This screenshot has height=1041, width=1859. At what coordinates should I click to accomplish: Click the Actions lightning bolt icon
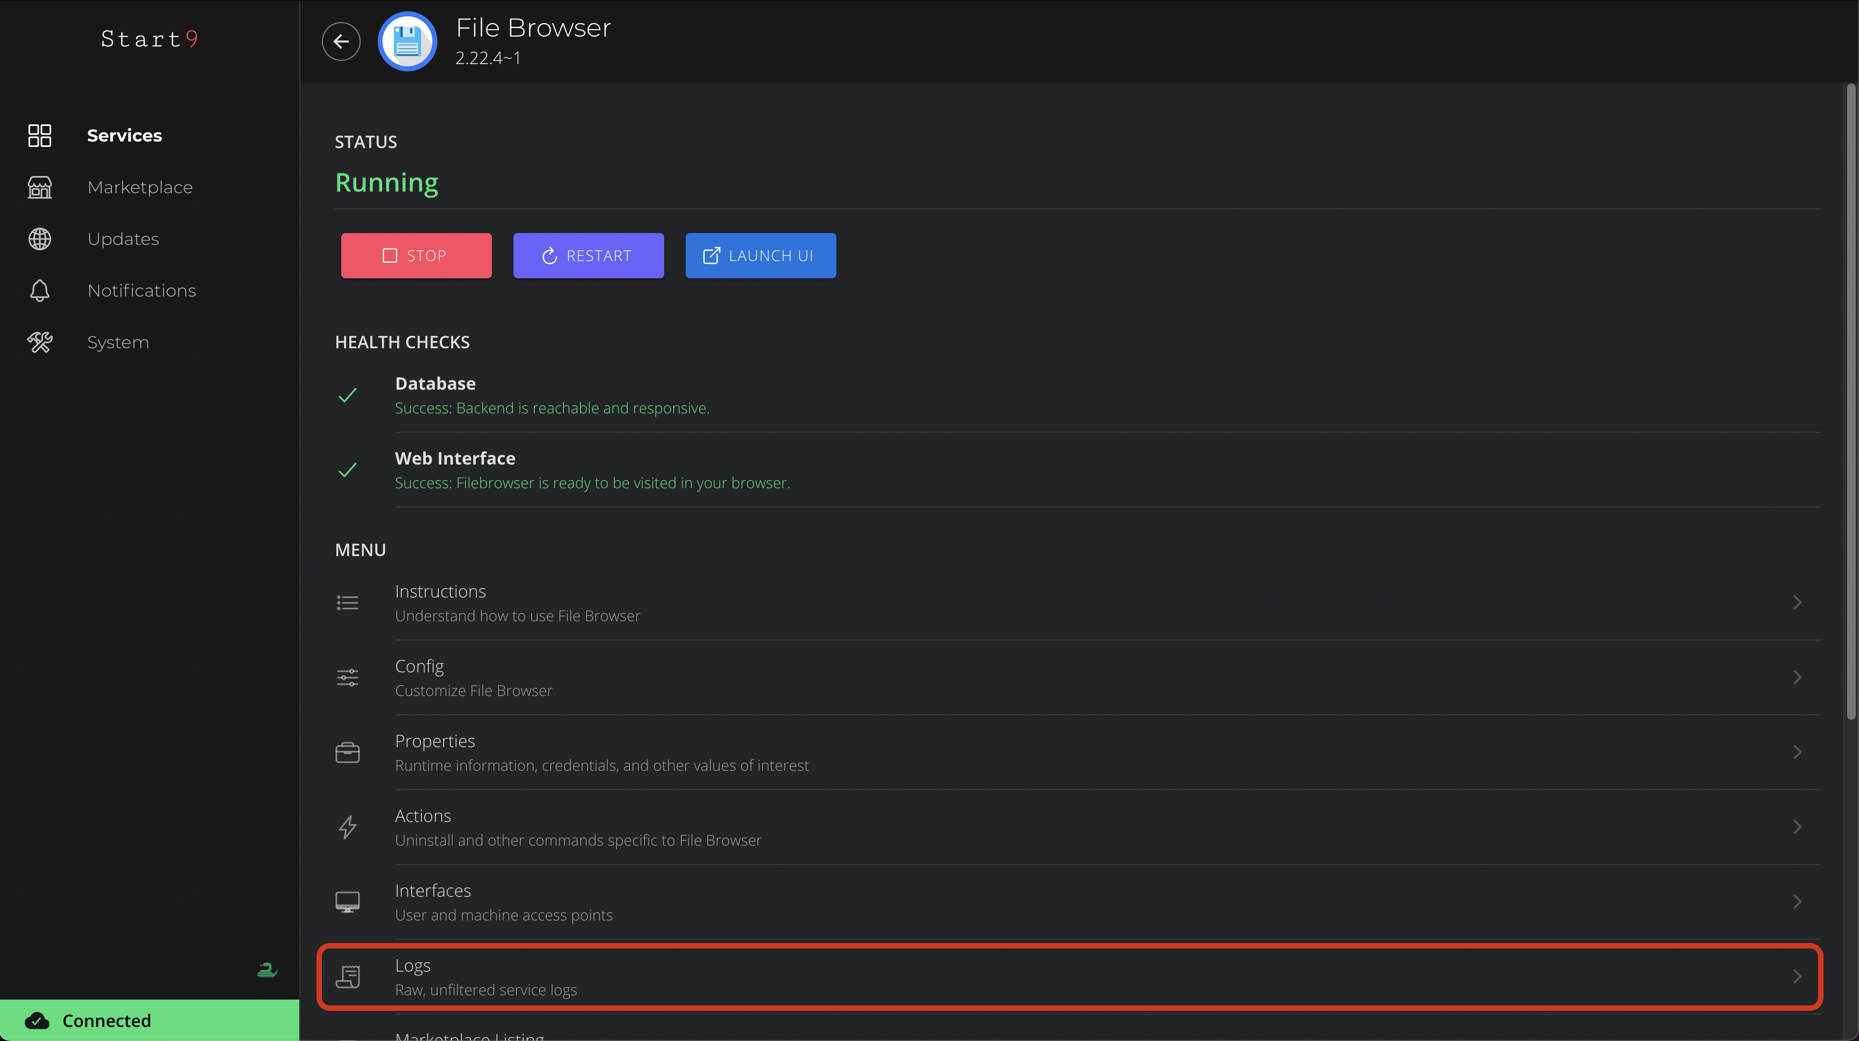click(348, 827)
